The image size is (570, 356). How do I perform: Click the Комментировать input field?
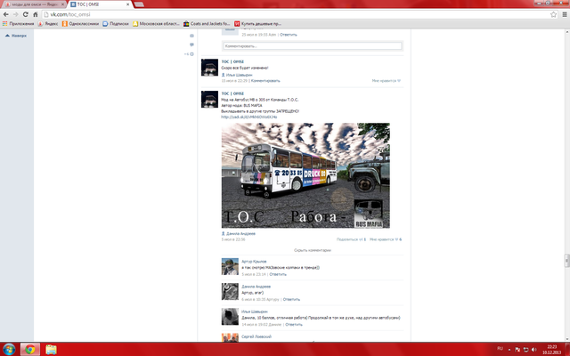click(x=312, y=46)
